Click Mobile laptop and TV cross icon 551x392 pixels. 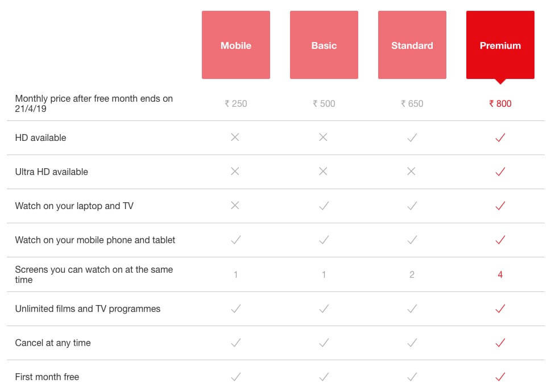pyautogui.click(x=235, y=205)
